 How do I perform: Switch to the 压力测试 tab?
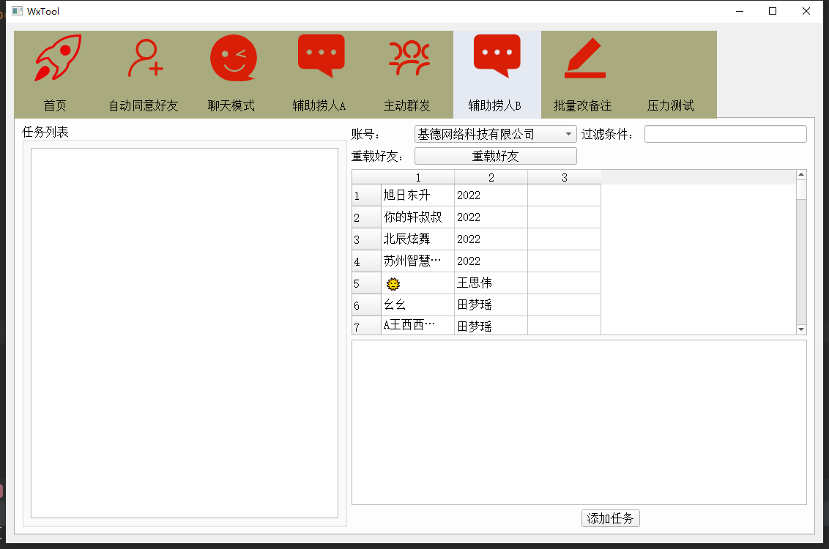click(x=670, y=105)
